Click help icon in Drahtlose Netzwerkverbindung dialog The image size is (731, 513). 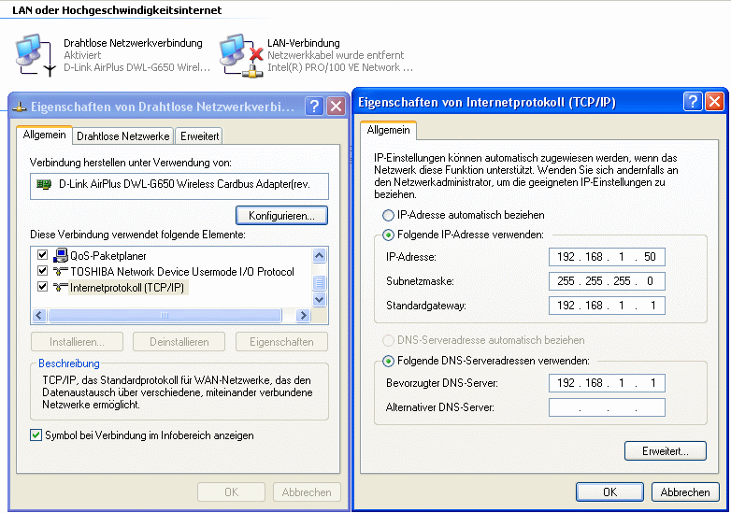315,106
